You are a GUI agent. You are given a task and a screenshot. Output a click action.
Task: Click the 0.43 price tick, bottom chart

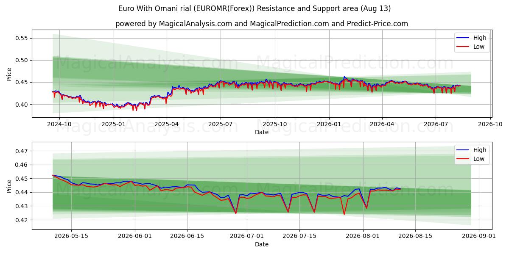click(22, 206)
